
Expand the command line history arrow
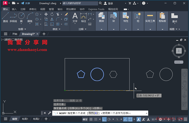[146, 113]
